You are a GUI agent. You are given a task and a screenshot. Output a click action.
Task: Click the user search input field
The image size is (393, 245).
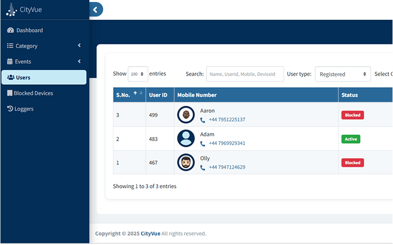245,74
